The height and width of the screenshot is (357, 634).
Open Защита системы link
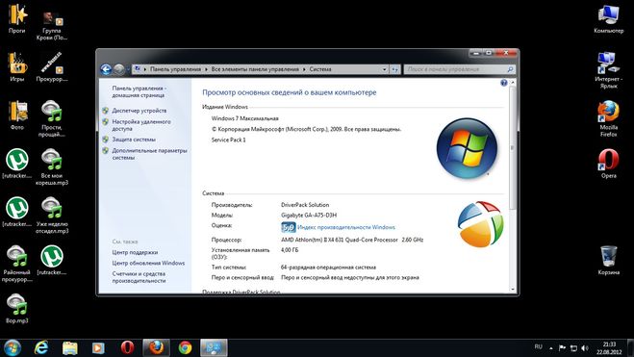(x=134, y=140)
